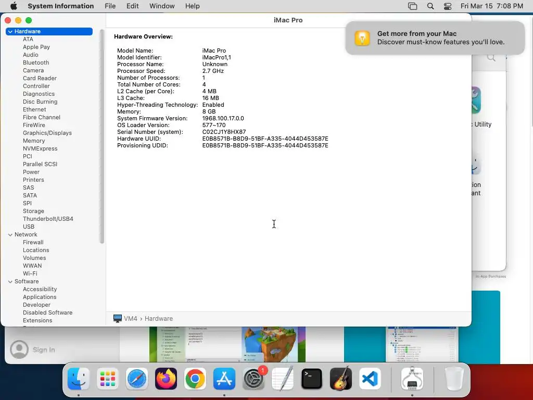Click the Sign In account icon in App Store
The height and width of the screenshot is (400, 533).
point(19,349)
